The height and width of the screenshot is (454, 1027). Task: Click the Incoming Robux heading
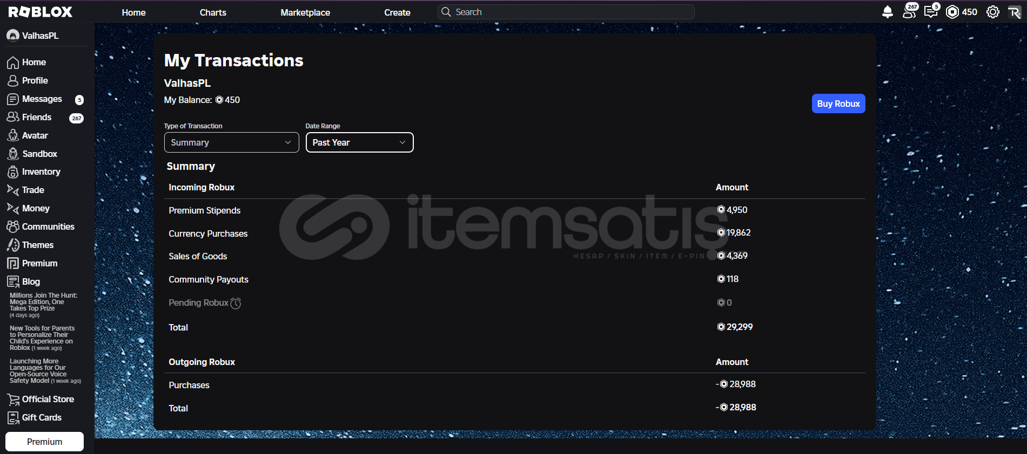pos(202,187)
